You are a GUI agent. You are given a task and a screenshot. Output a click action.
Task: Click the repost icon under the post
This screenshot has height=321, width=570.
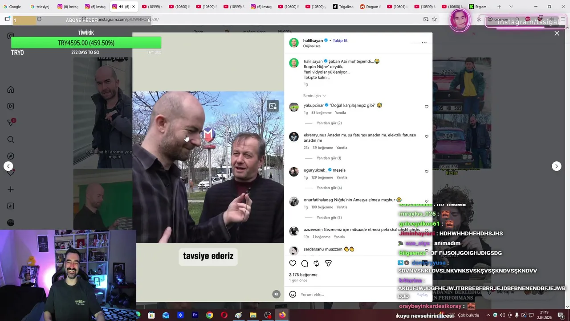click(x=316, y=263)
